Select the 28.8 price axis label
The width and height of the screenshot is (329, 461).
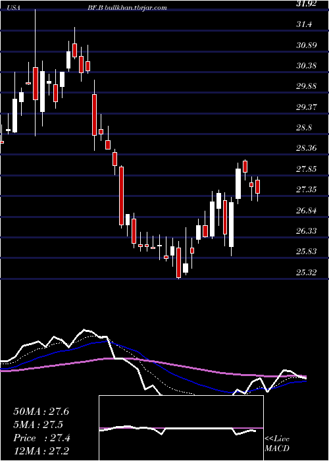point(304,128)
